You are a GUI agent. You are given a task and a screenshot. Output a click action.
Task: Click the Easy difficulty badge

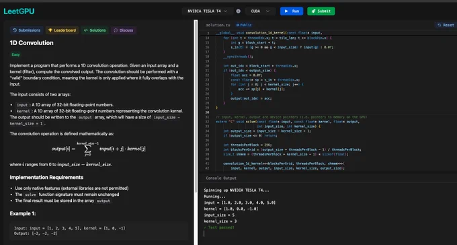tap(15, 55)
